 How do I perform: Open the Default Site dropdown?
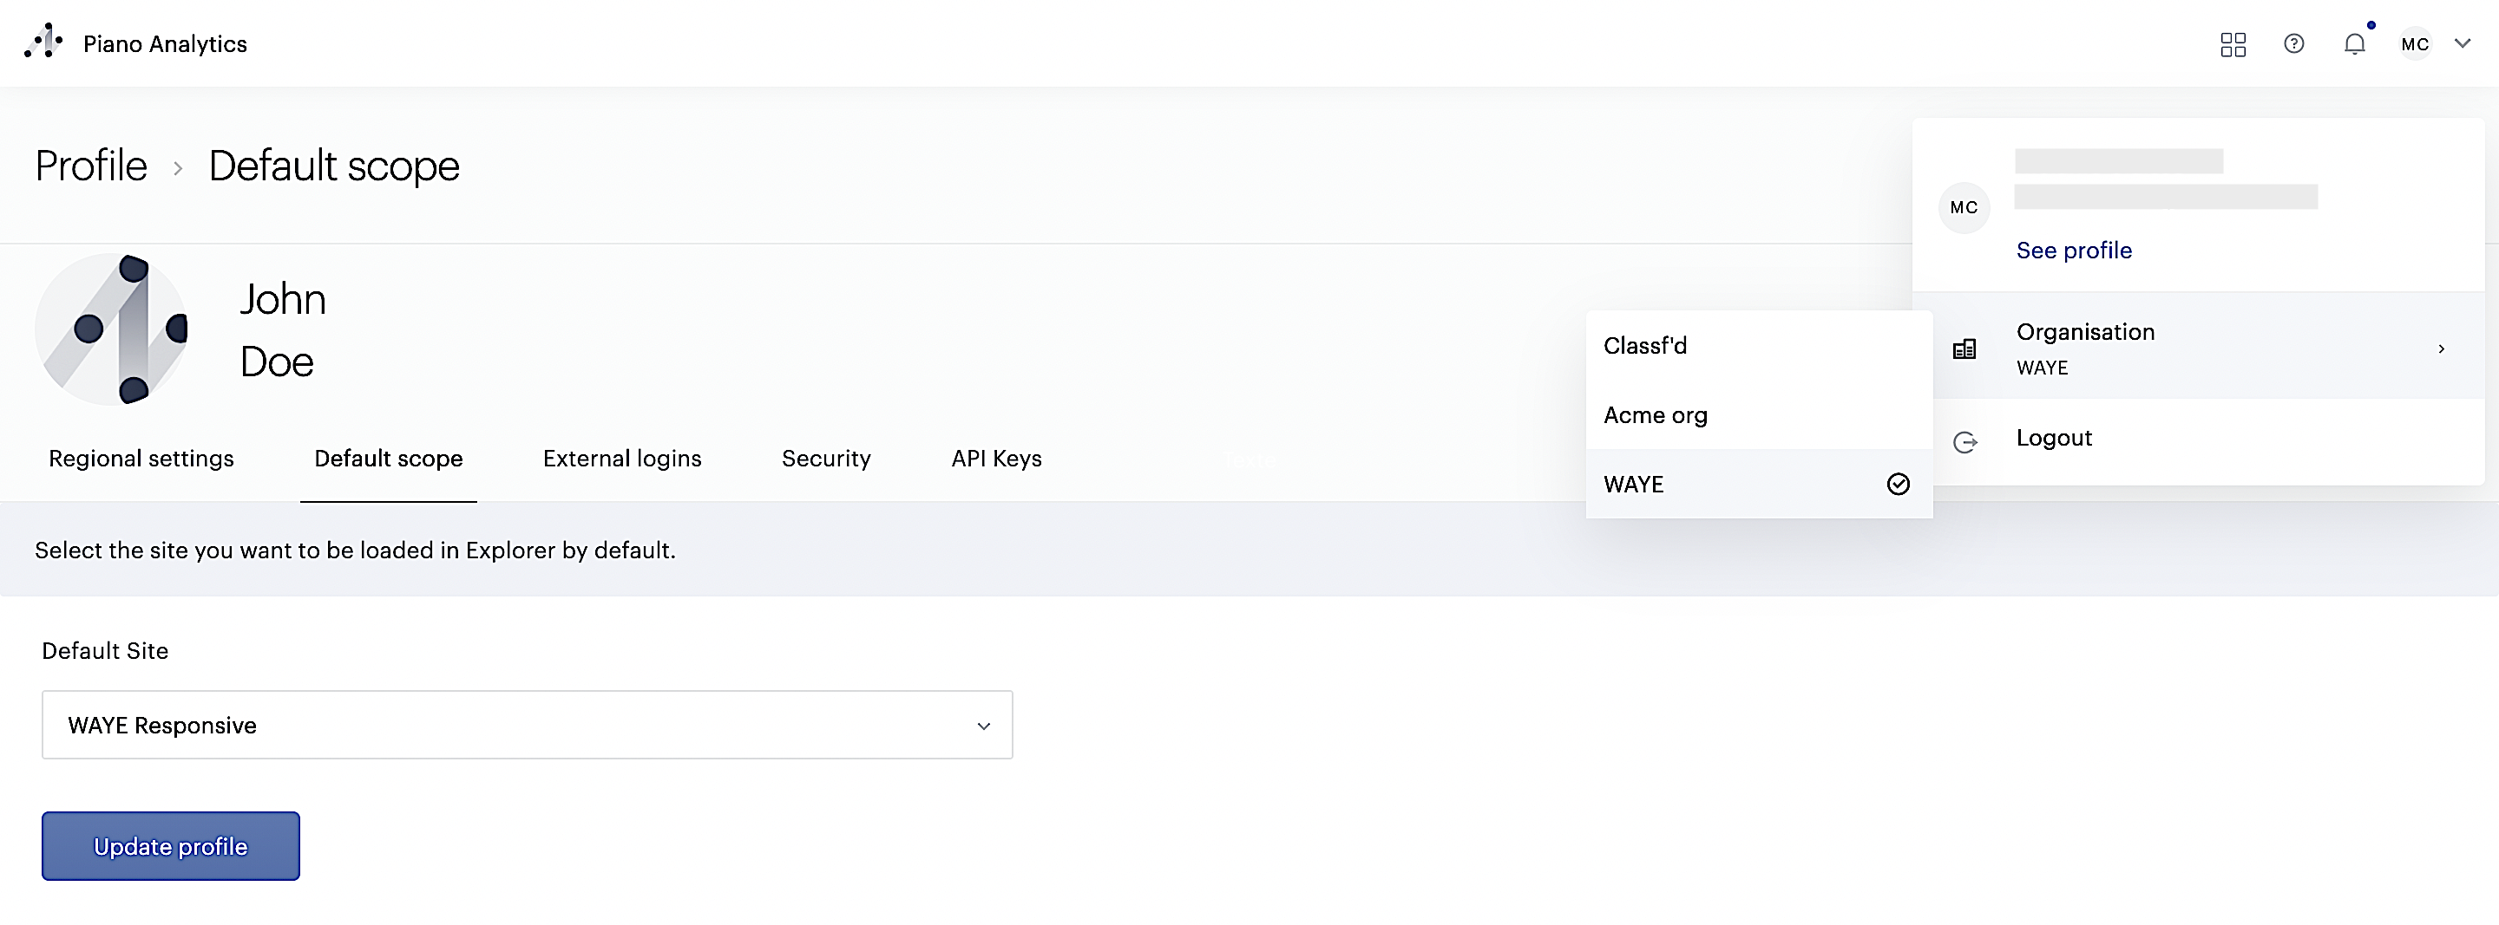[x=527, y=726]
